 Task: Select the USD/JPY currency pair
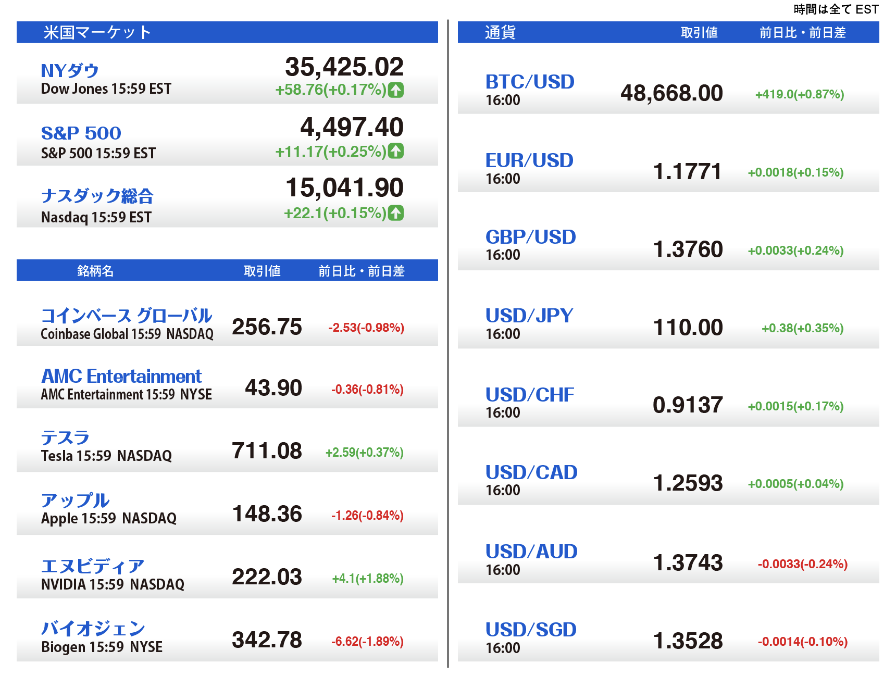point(529,316)
